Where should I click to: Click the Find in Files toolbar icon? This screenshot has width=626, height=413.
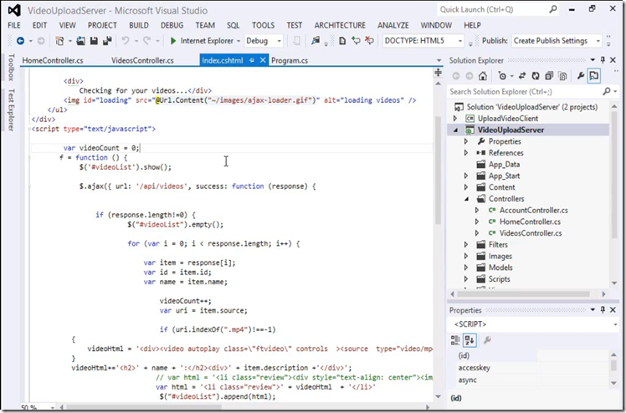click(x=316, y=41)
